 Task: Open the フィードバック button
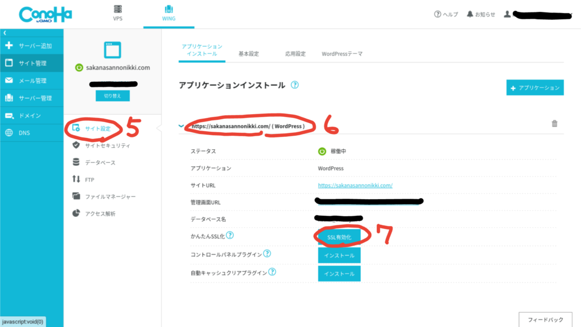[545, 320]
